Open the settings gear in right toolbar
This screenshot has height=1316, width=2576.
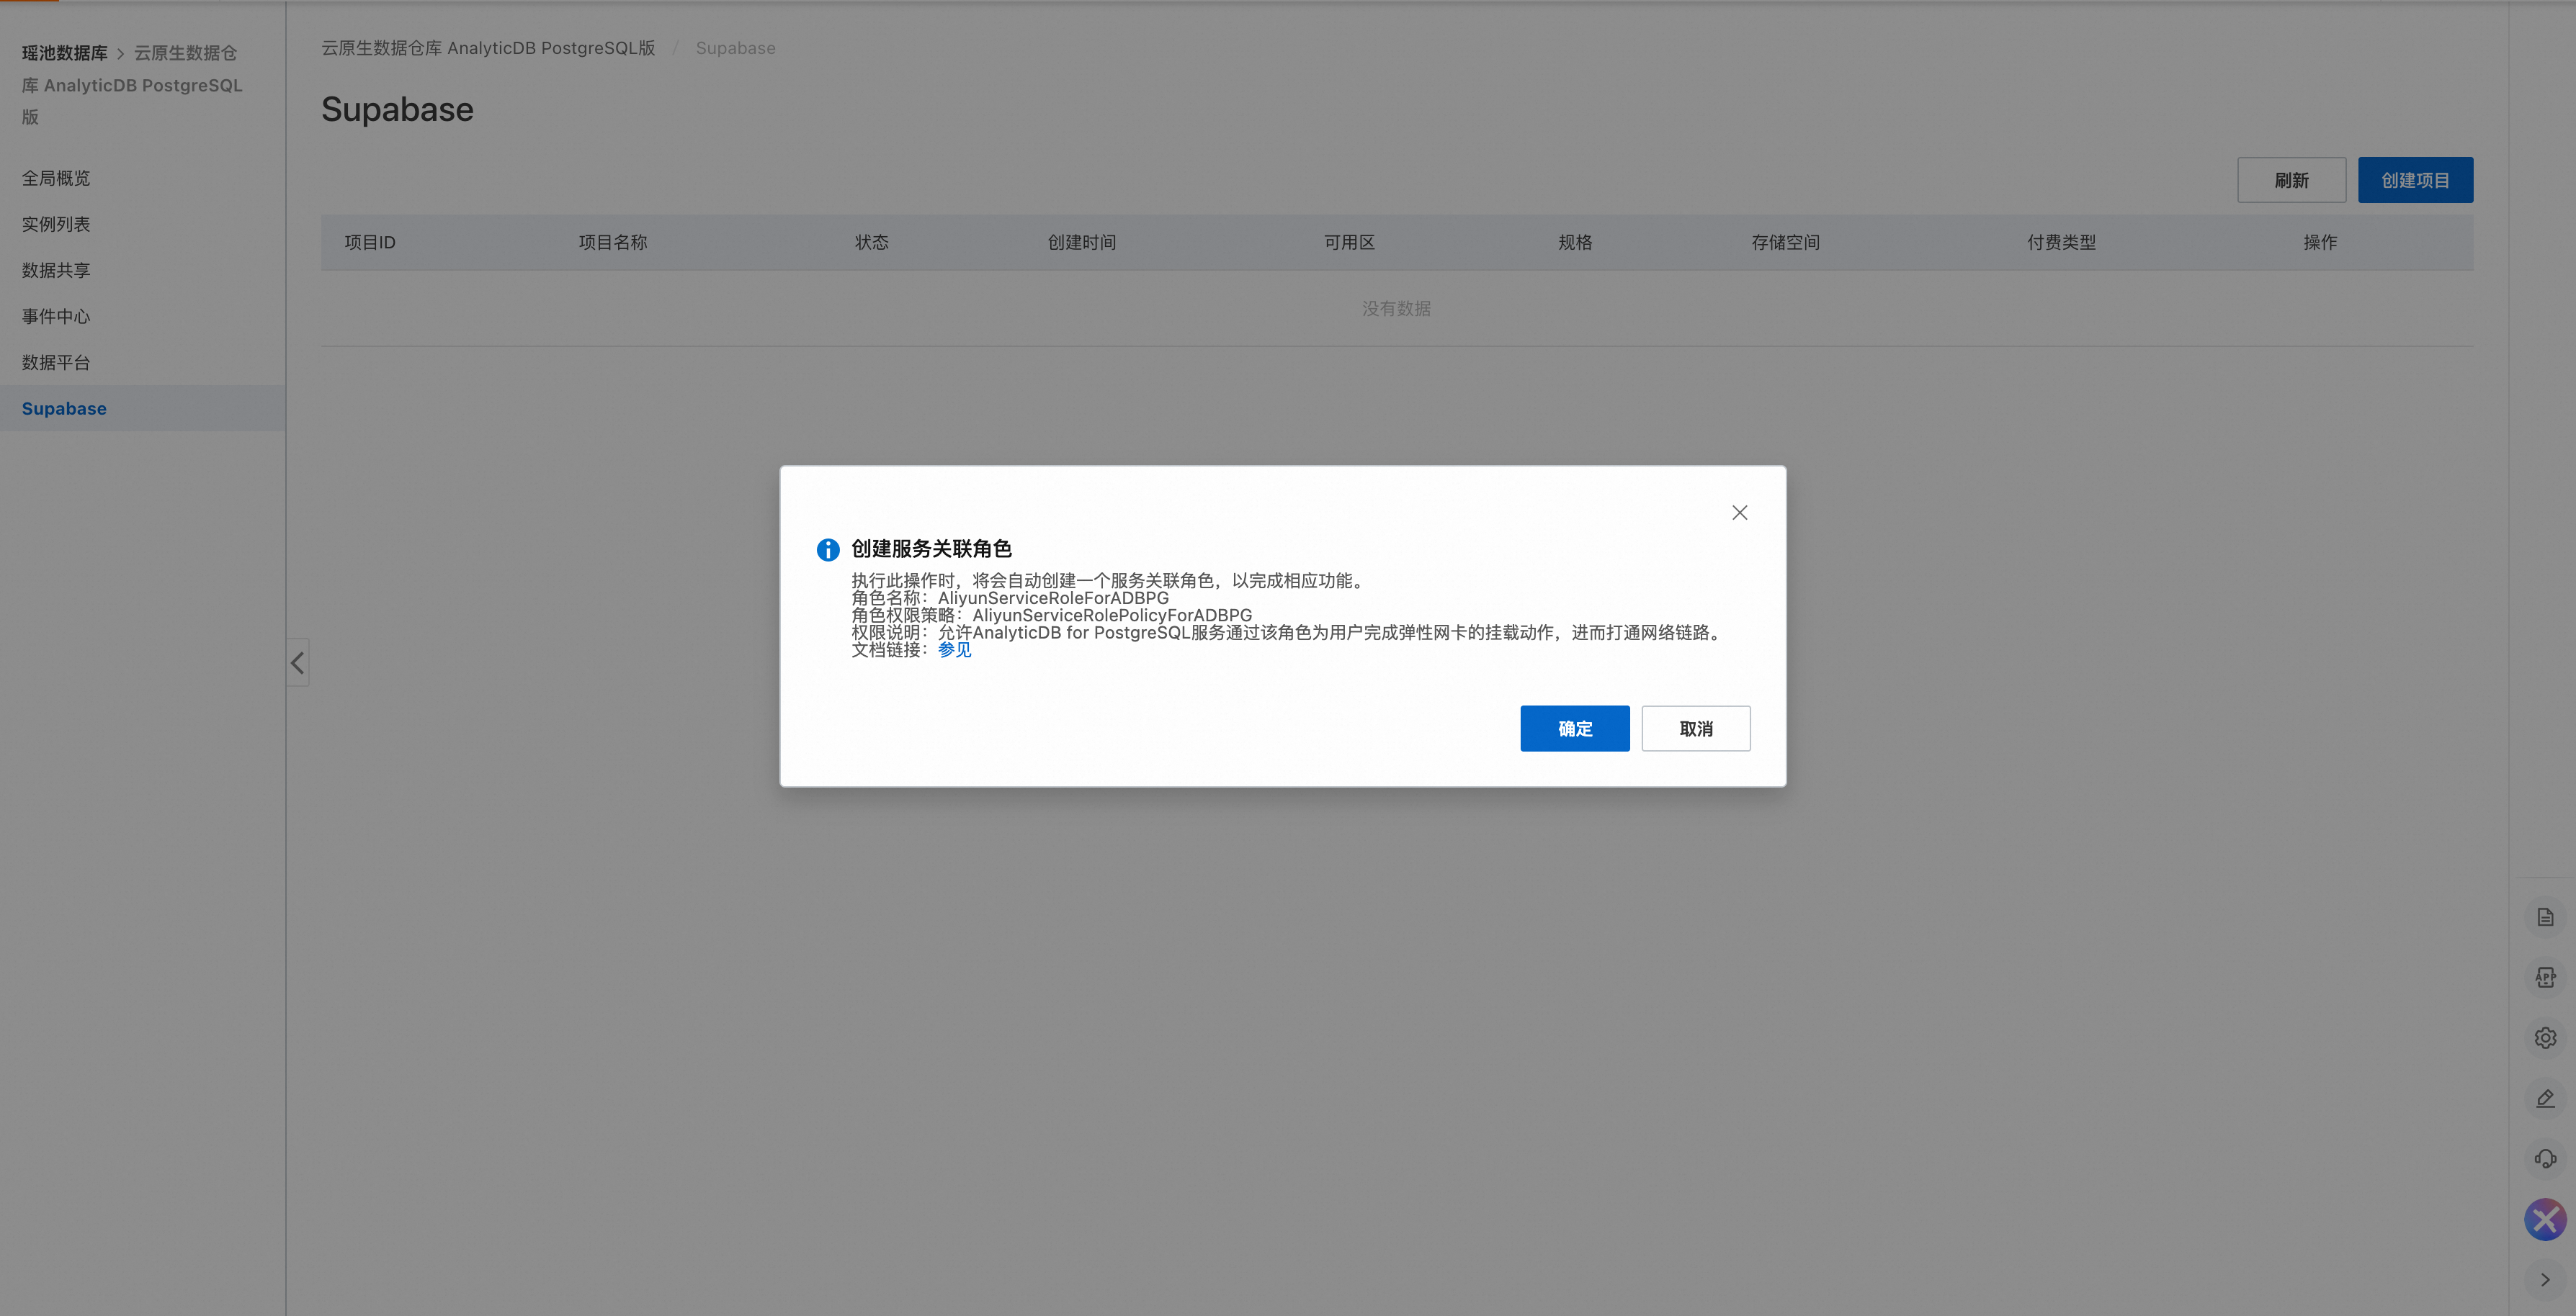tap(2545, 1038)
